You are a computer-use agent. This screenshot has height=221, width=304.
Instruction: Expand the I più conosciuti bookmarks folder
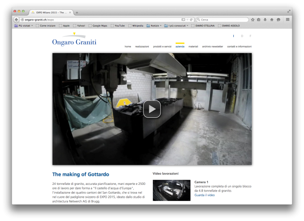click(176, 25)
